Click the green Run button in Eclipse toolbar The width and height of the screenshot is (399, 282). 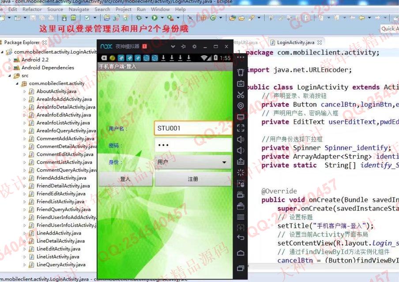click(154, 18)
